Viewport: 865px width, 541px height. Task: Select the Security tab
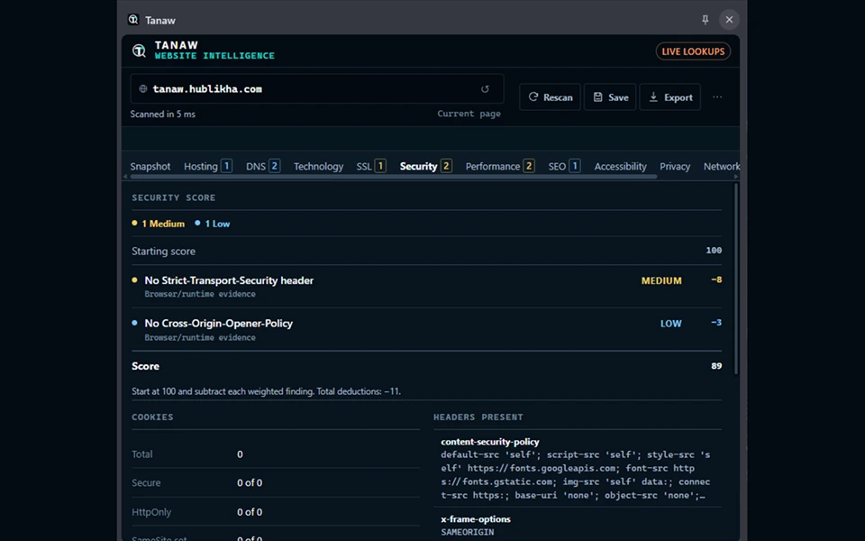(426, 166)
